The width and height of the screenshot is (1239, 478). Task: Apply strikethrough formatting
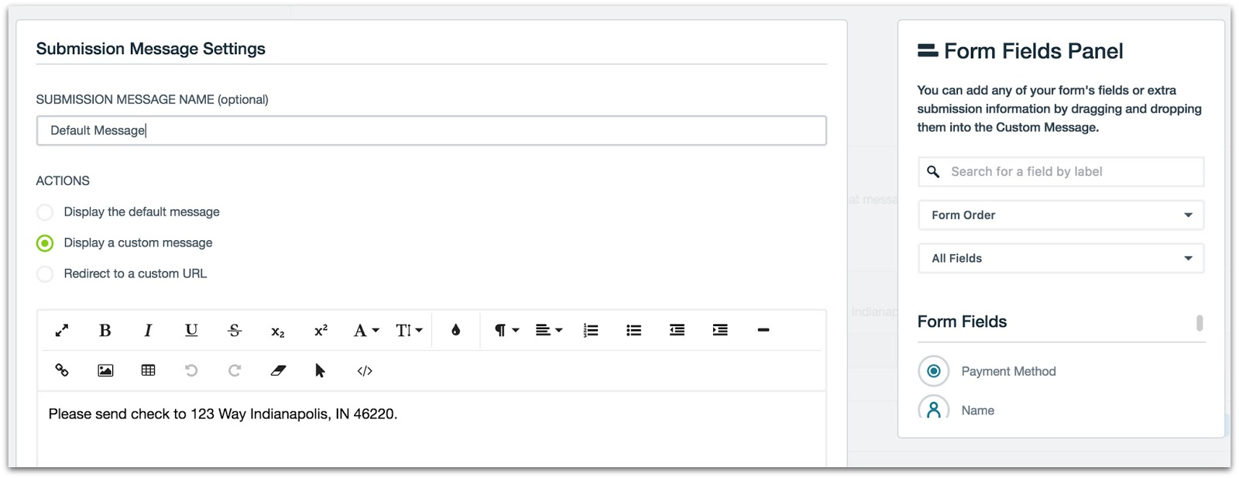pos(235,331)
